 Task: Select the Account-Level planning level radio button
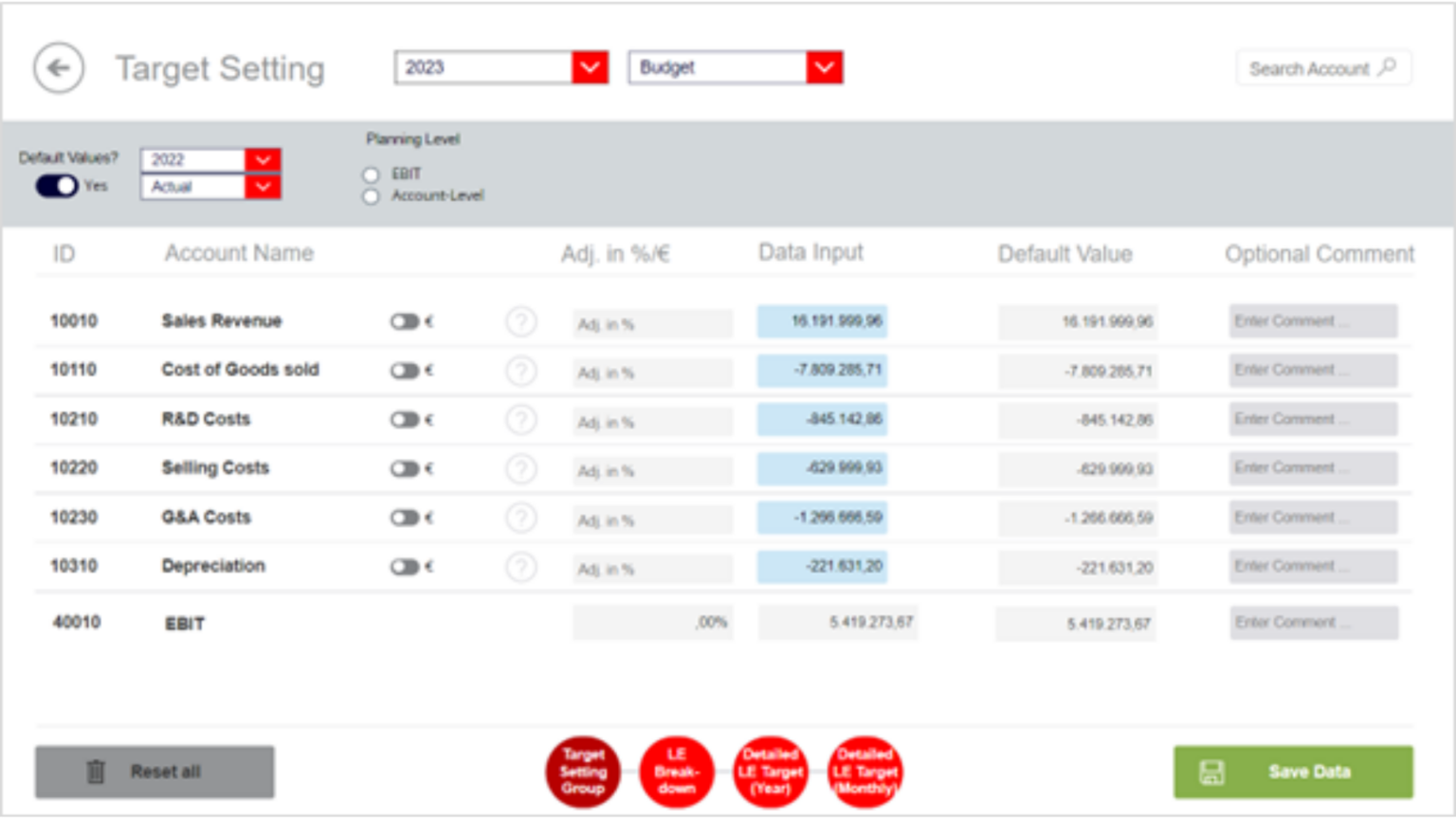[x=370, y=196]
